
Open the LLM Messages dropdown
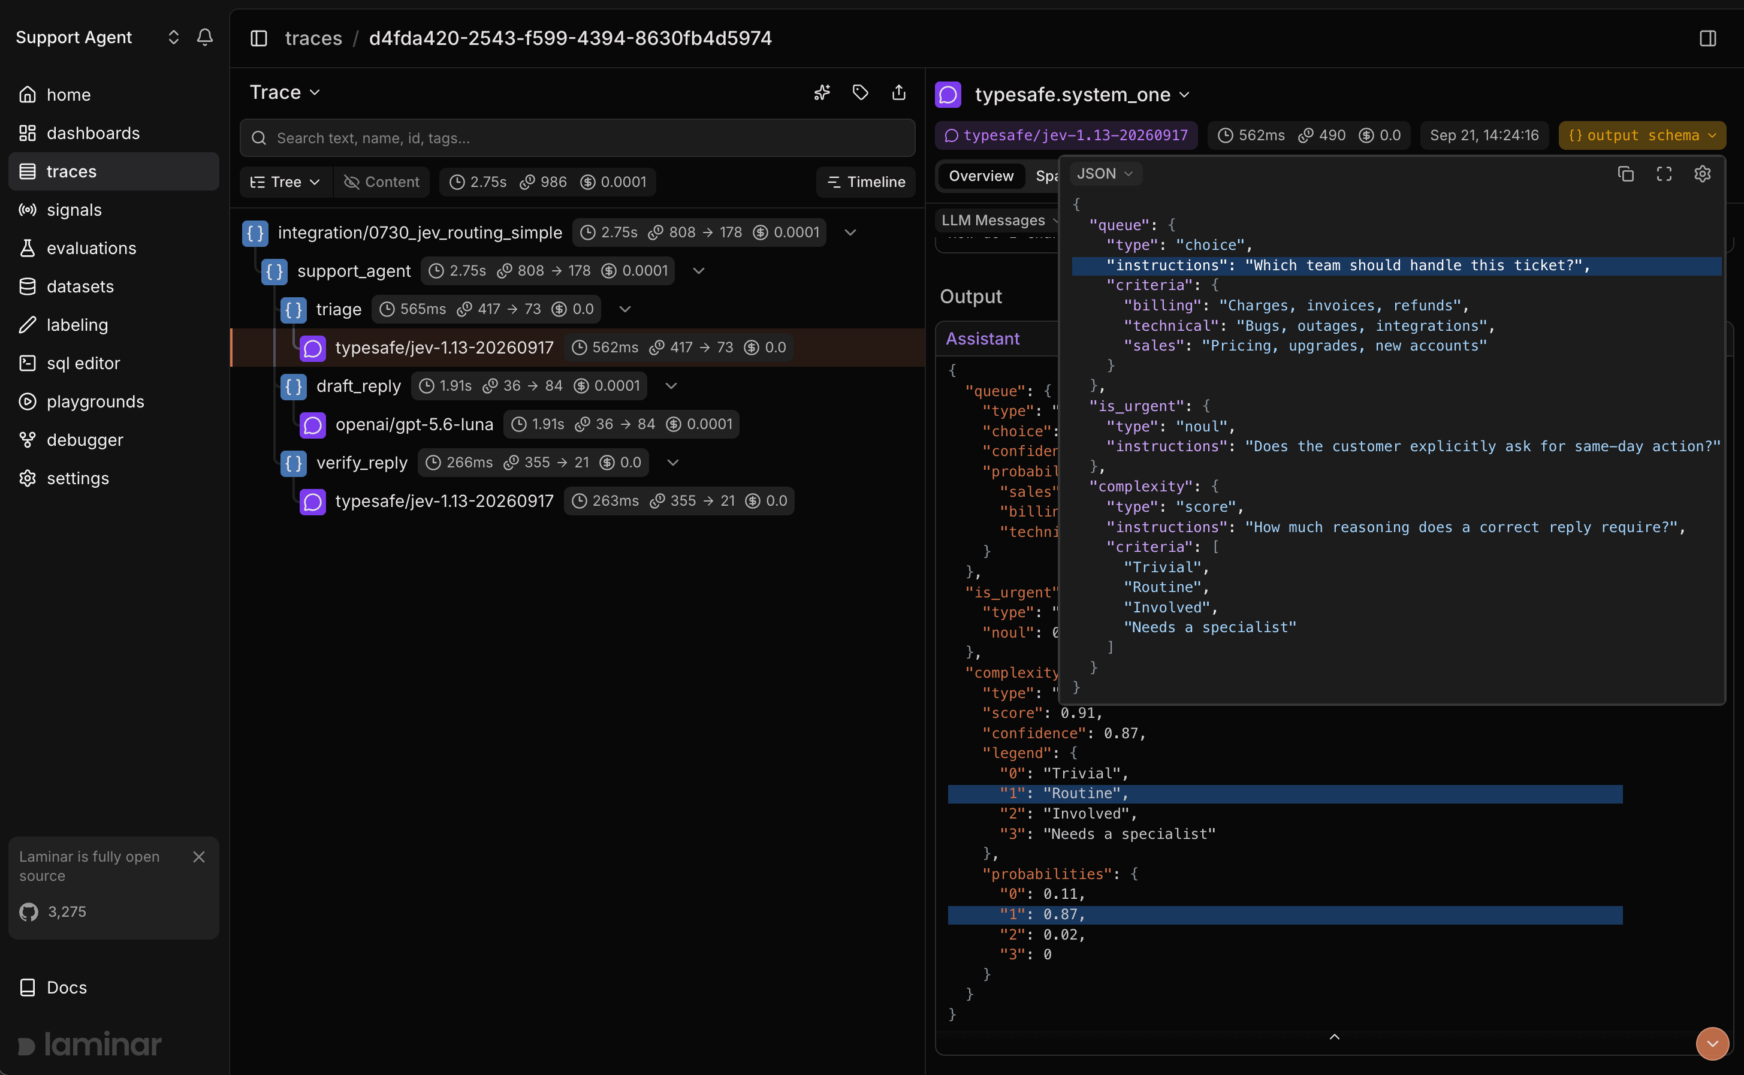pos(1000,221)
